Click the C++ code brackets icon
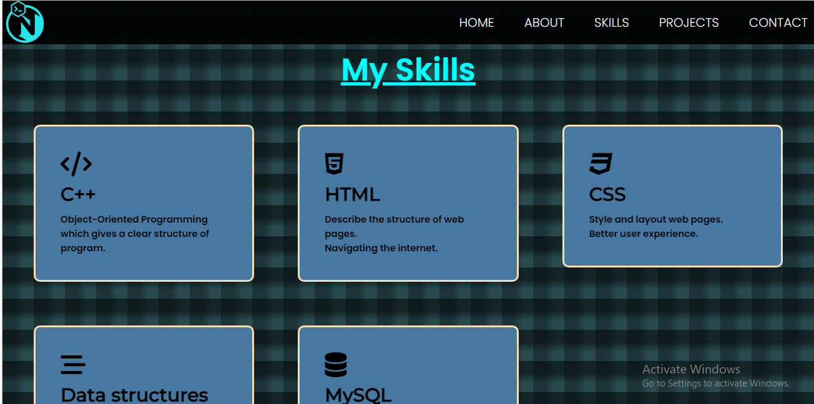 pos(76,164)
